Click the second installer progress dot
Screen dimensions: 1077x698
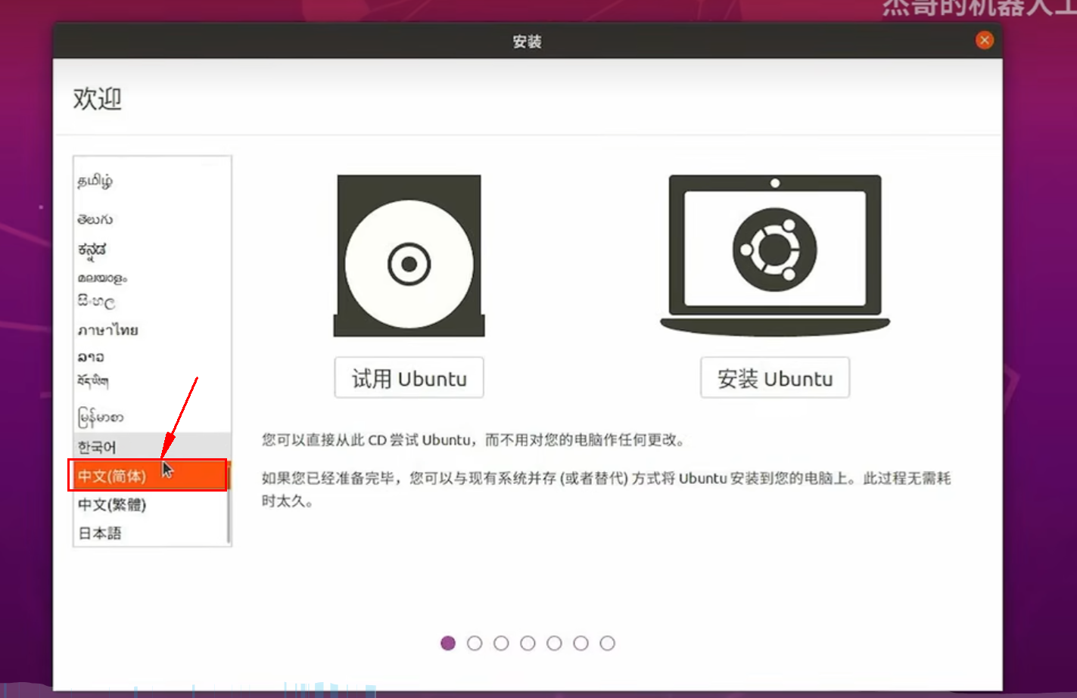[x=475, y=643]
